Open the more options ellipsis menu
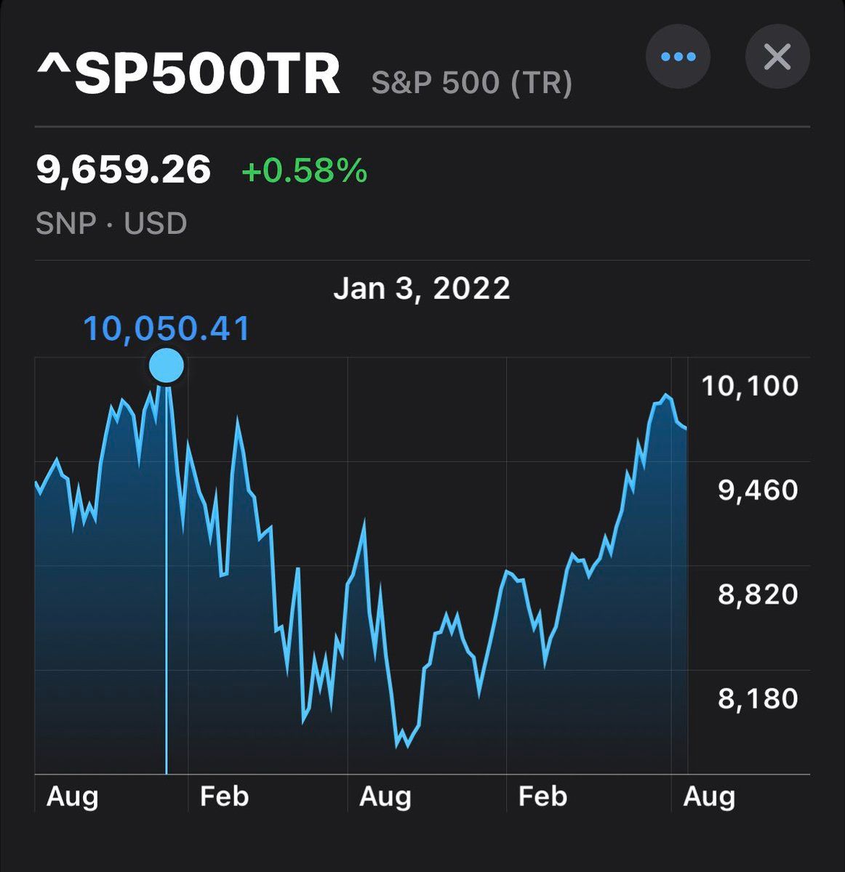The image size is (845, 872). pos(678,57)
